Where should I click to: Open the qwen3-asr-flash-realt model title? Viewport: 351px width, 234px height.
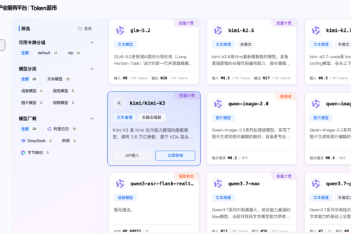click(162, 184)
